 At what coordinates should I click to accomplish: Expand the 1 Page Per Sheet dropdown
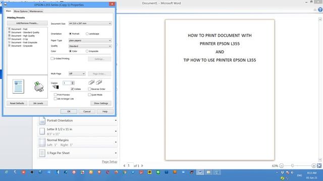point(116,153)
